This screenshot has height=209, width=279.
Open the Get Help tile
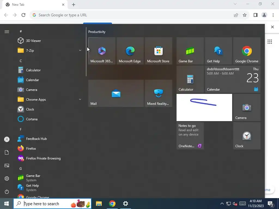218,51
